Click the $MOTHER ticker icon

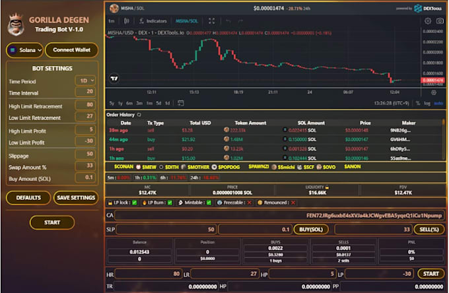point(184,167)
